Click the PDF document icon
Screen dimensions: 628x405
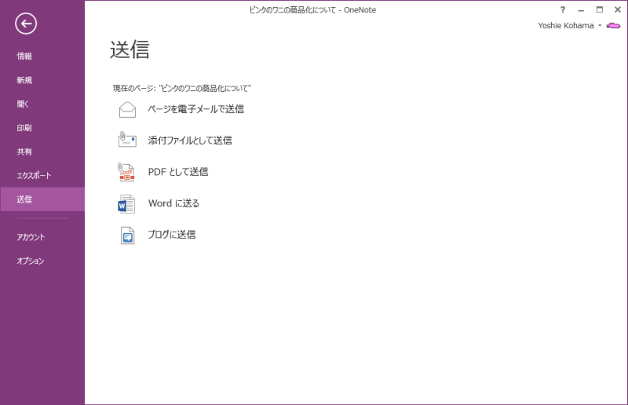(x=126, y=172)
